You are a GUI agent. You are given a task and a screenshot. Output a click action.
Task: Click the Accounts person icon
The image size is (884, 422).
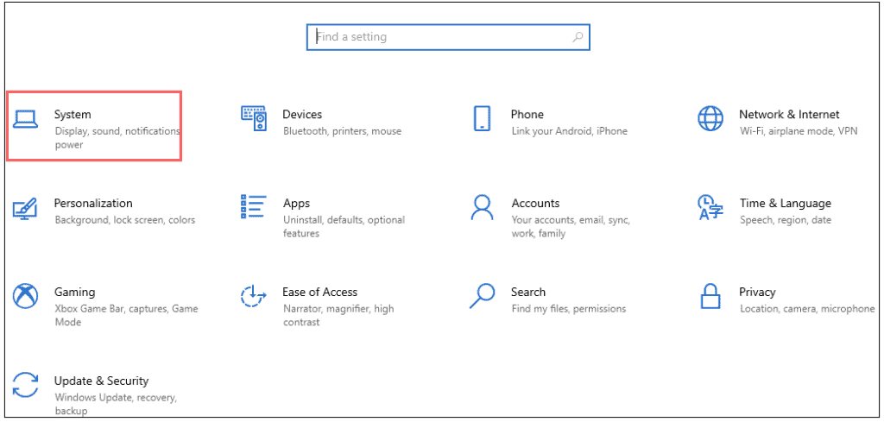482,208
